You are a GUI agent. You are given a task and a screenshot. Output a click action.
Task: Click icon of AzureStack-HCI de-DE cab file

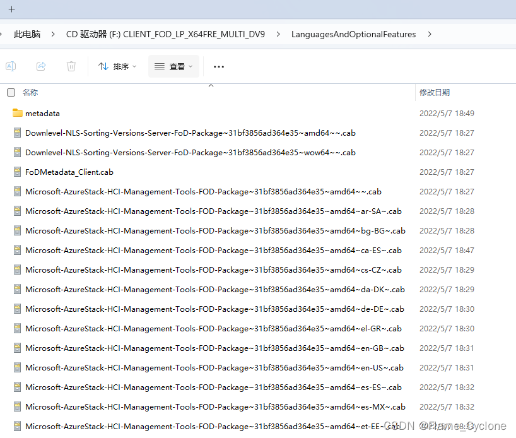click(18, 309)
